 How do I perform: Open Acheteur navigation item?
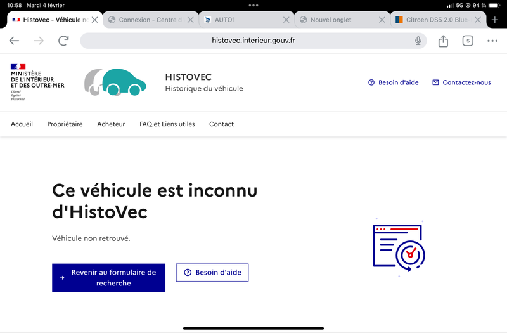point(111,124)
